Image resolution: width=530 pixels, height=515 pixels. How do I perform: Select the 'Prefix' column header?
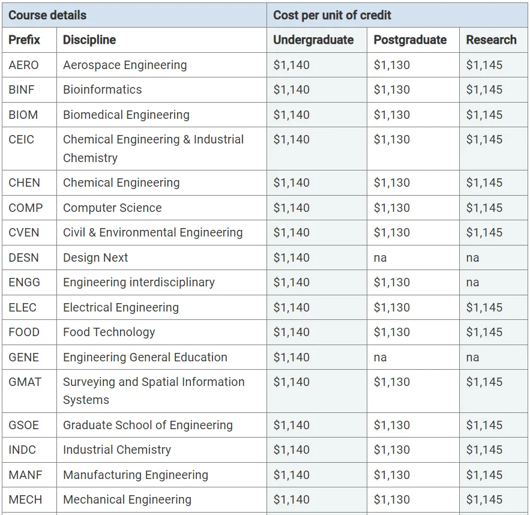(x=25, y=40)
